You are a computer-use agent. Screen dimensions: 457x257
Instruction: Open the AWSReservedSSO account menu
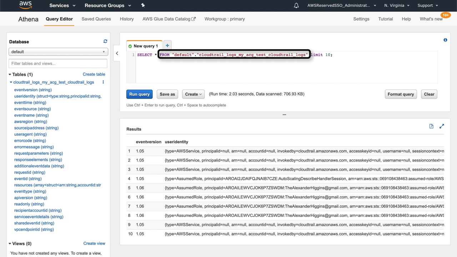click(x=342, y=5)
